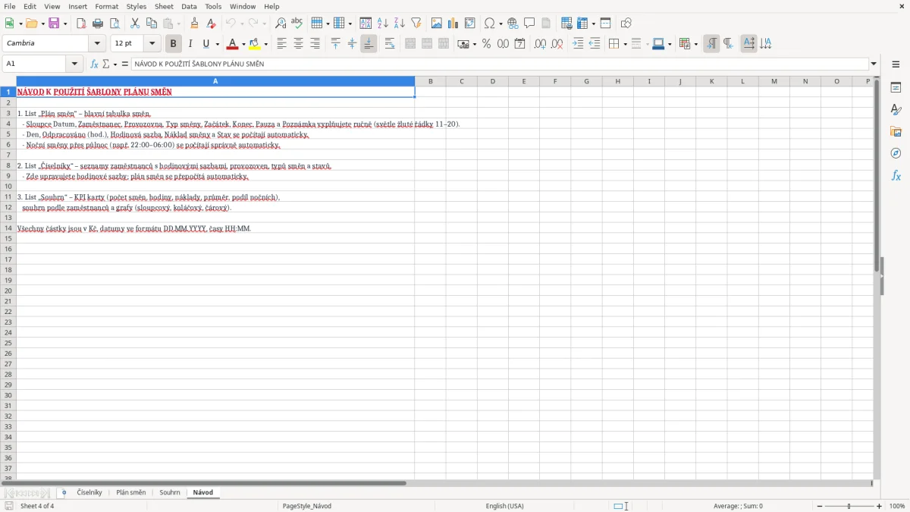
Task: Open the Tools menu
Action: coord(213,6)
